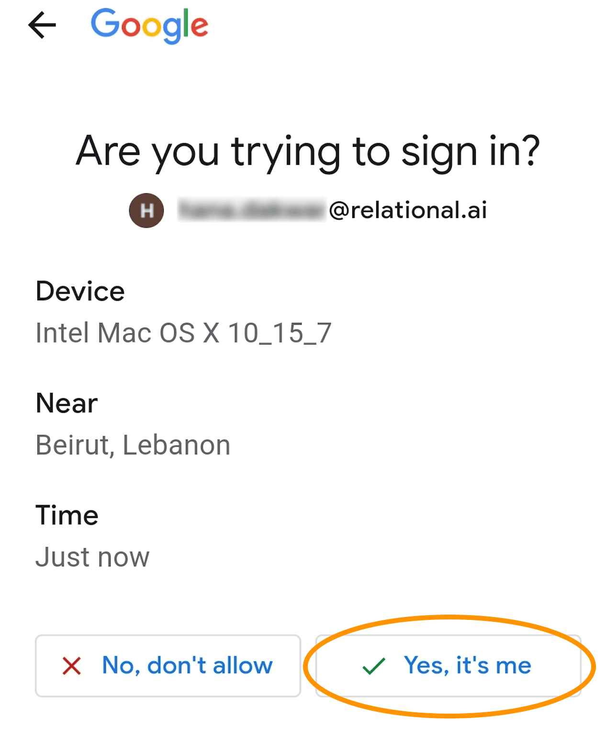Click the word Lebanon
Image resolution: width=606 pixels, height=739 pixels.
click(x=177, y=445)
